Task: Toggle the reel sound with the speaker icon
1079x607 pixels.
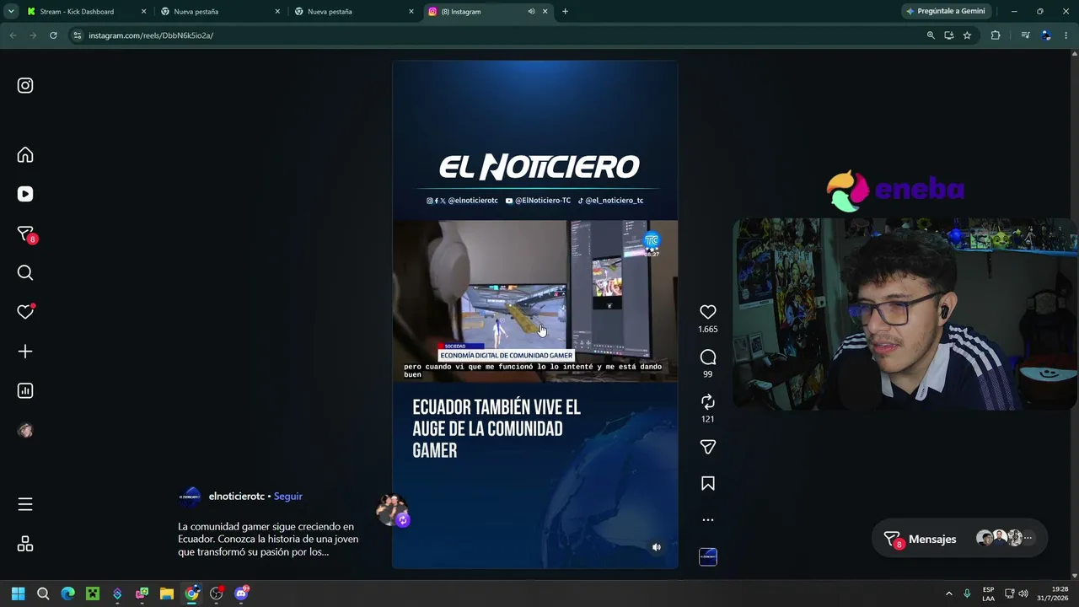Action: (657, 547)
